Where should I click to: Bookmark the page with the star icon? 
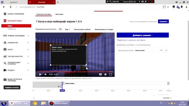coord(168,7)
